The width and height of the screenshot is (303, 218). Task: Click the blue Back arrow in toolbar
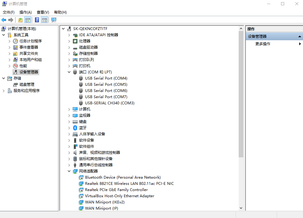pyautogui.click(x=4, y=20)
